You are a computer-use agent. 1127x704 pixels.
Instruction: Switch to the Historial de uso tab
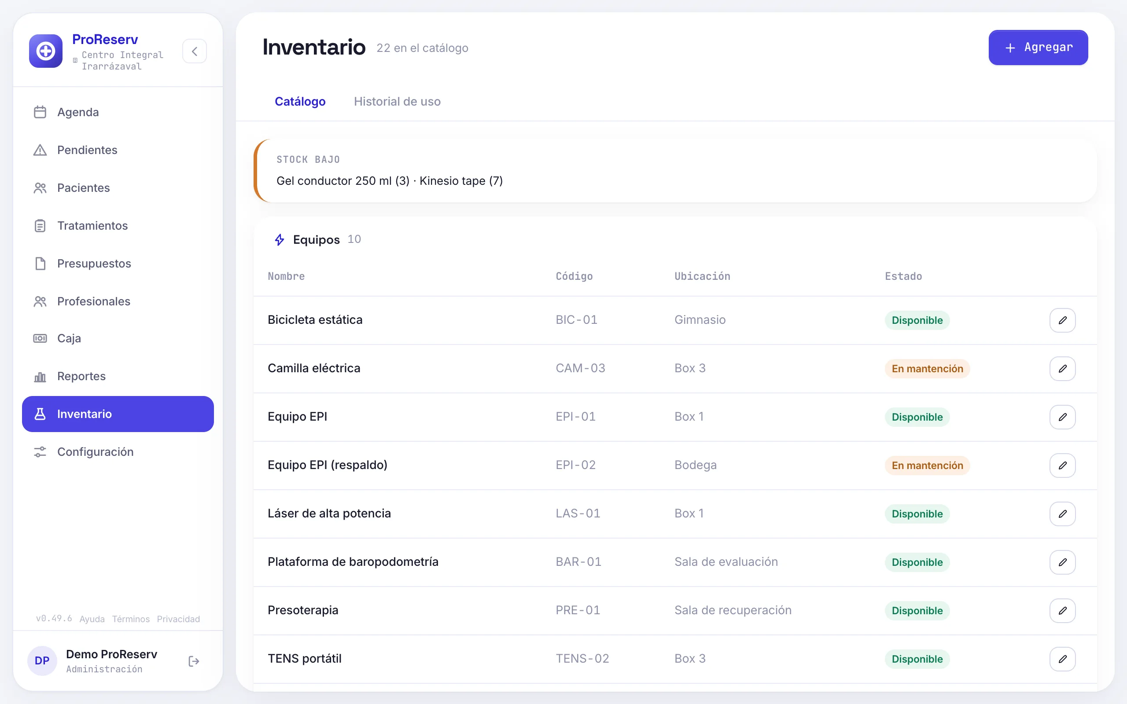(x=397, y=102)
